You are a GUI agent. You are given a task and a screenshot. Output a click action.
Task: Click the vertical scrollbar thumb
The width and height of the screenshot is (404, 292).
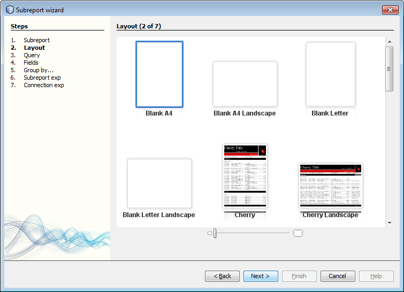click(x=390, y=69)
